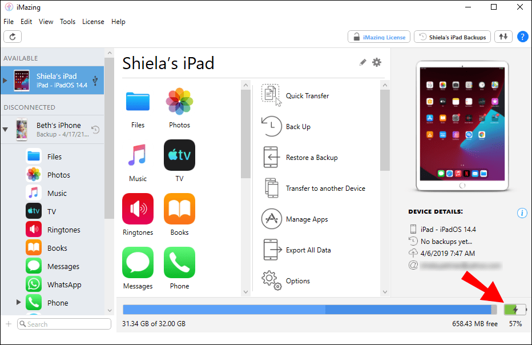
Task: Select Ringtones under Beth's iPhone
Action: [53, 230]
